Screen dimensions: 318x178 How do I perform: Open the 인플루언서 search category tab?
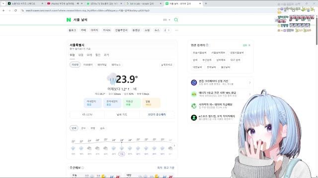[x=121, y=30]
